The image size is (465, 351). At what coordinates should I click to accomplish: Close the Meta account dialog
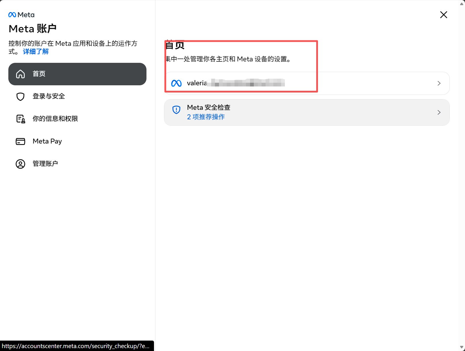(x=444, y=15)
